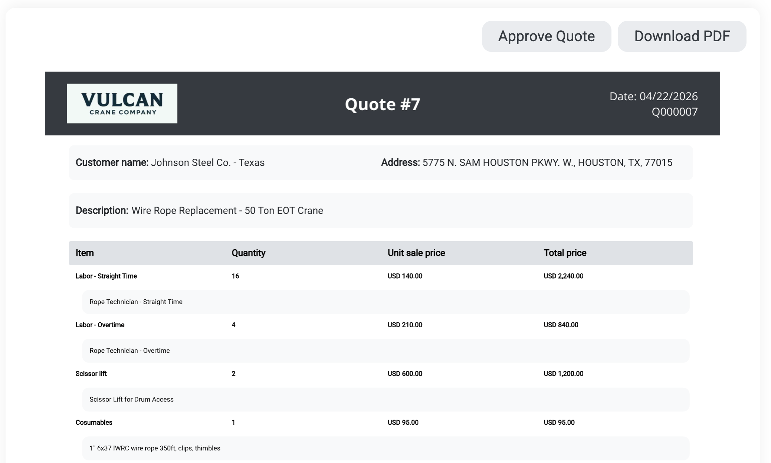
Task: Select the Houston address text
Action: (x=547, y=162)
